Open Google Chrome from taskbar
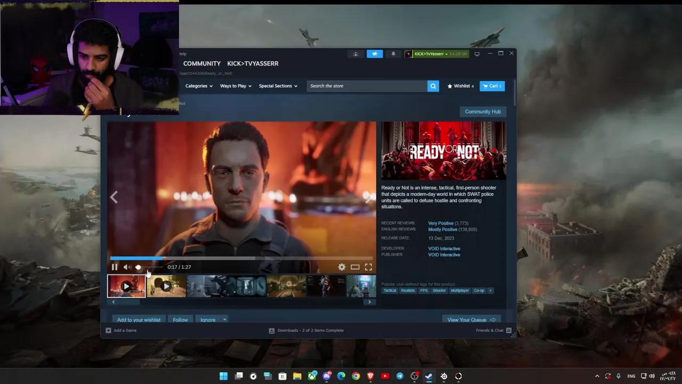The height and width of the screenshot is (384, 682). click(356, 376)
